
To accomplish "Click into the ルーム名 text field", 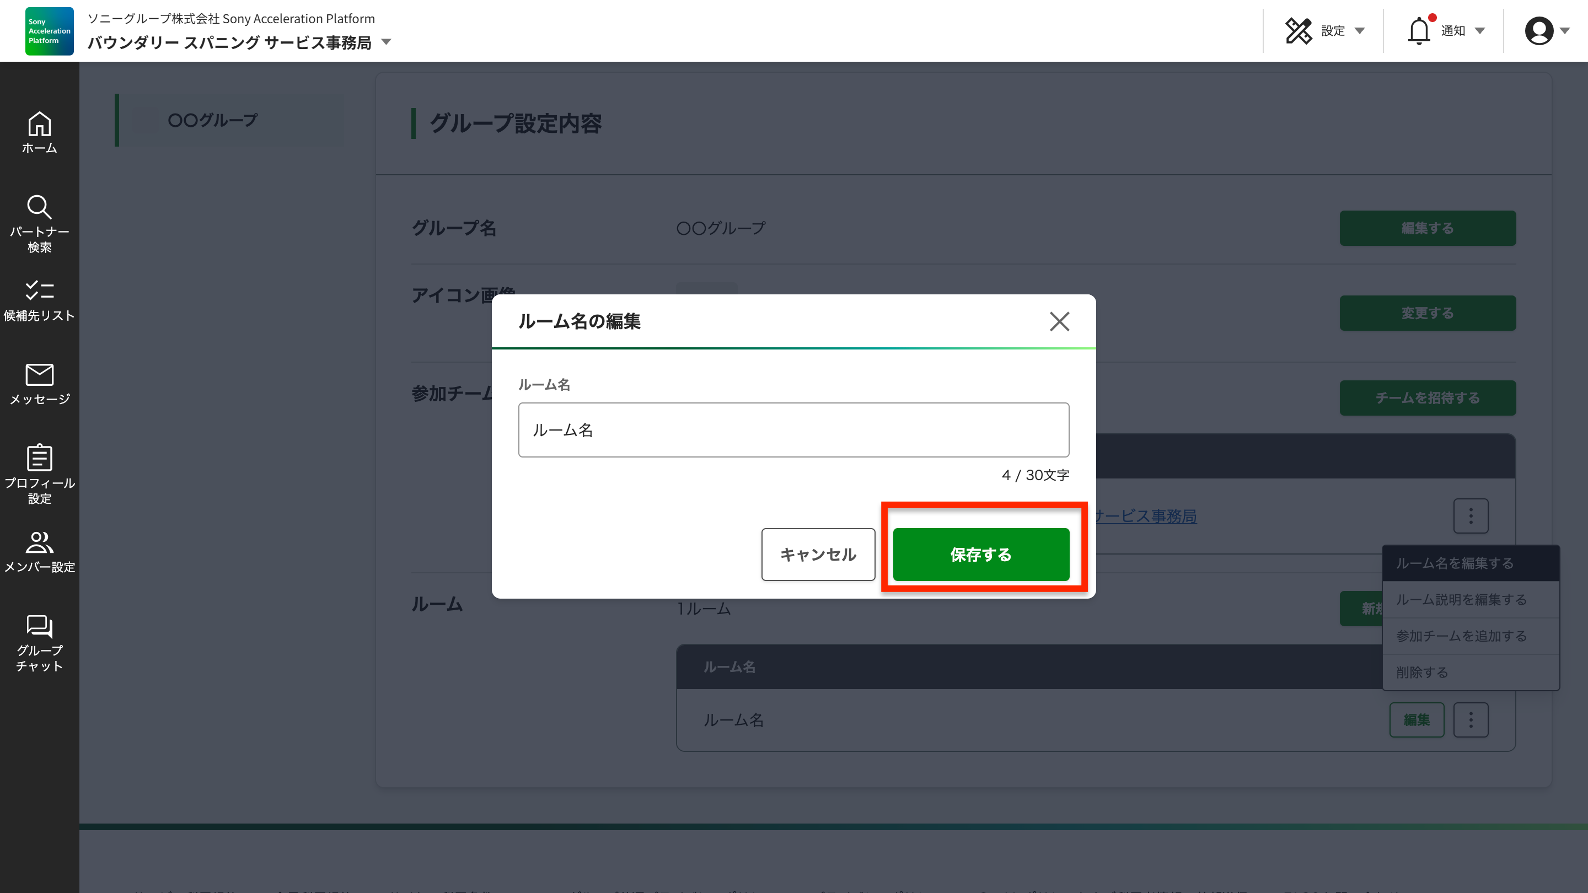I will [x=793, y=430].
